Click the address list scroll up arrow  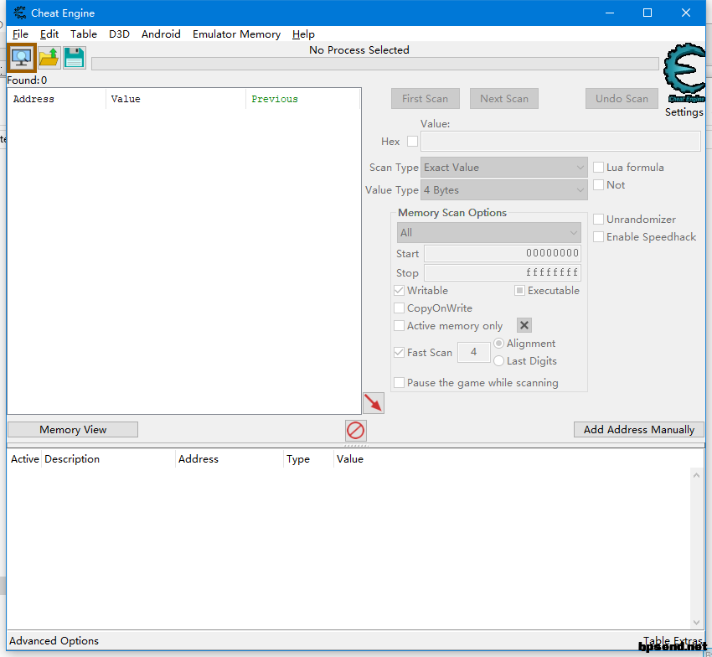(697, 475)
